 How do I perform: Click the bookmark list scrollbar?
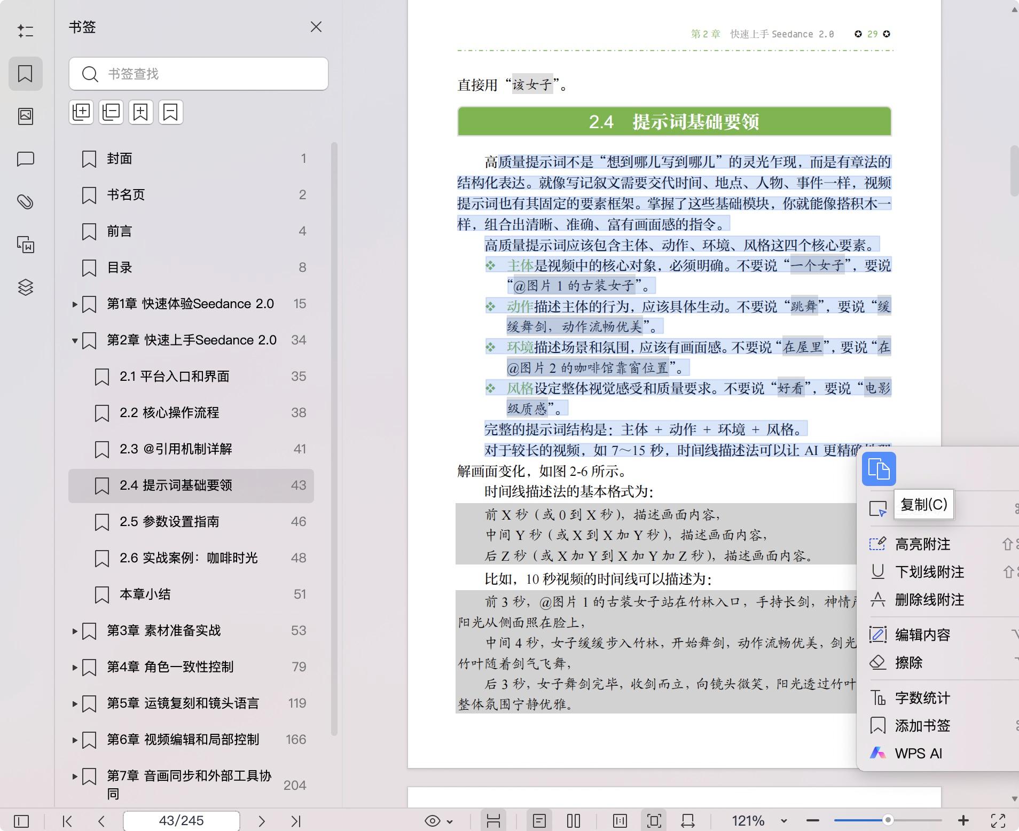point(335,439)
